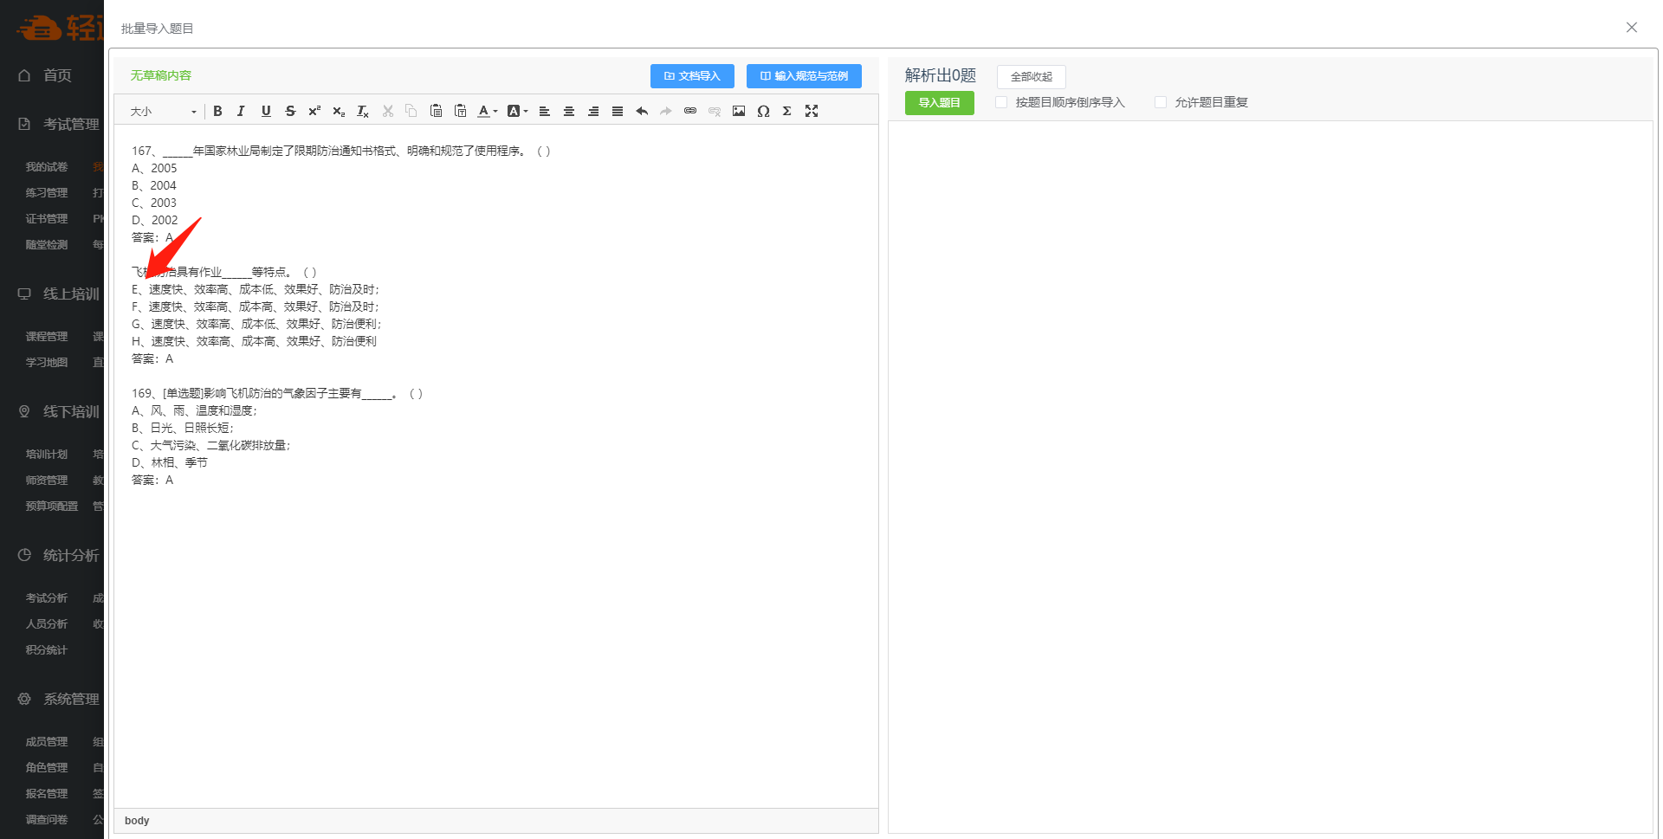The width and height of the screenshot is (1663, 839).
Task: Click the superscript icon
Action: pos(314,111)
